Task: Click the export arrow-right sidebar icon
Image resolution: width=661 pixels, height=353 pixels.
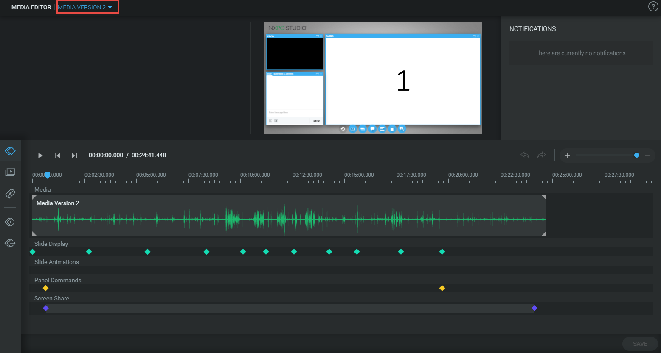Action: (x=10, y=243)
